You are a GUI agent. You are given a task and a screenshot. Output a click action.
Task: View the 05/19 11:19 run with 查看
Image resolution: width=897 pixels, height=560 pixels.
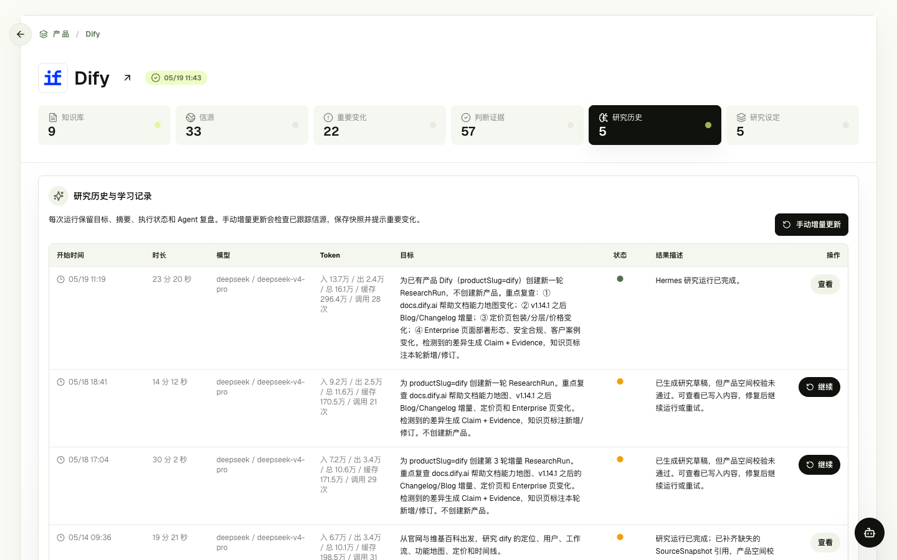point(825,284)
